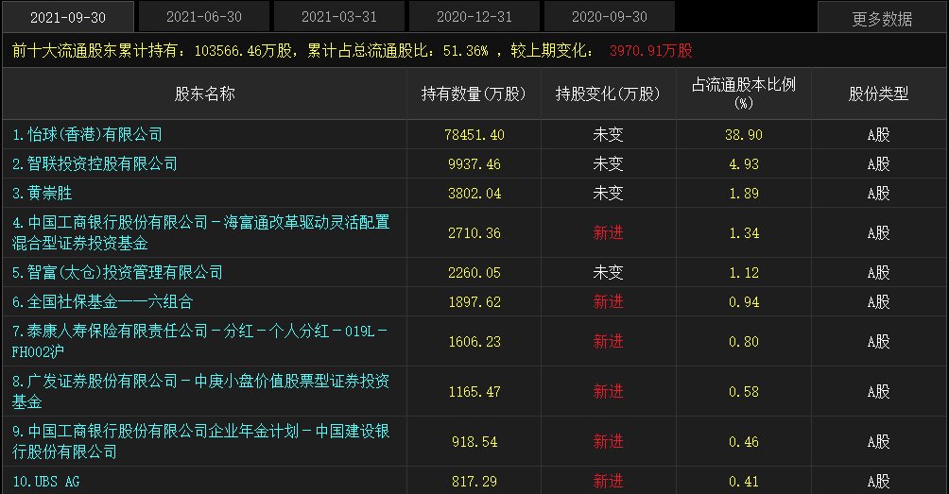Switch to the 2020-12-31 tab

click(x=474, y=16)
